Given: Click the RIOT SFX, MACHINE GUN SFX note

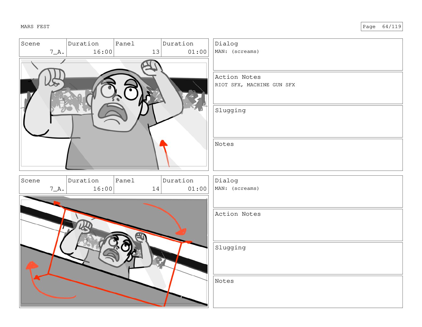Looking at the screenshot, I should coord(255,85).
